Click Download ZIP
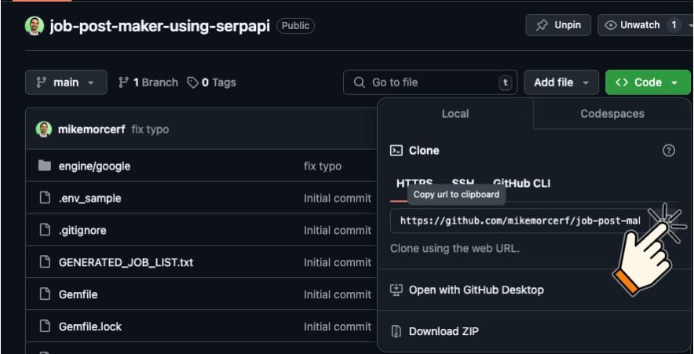This screenshot has height=354, width=694. coord(444,331)
